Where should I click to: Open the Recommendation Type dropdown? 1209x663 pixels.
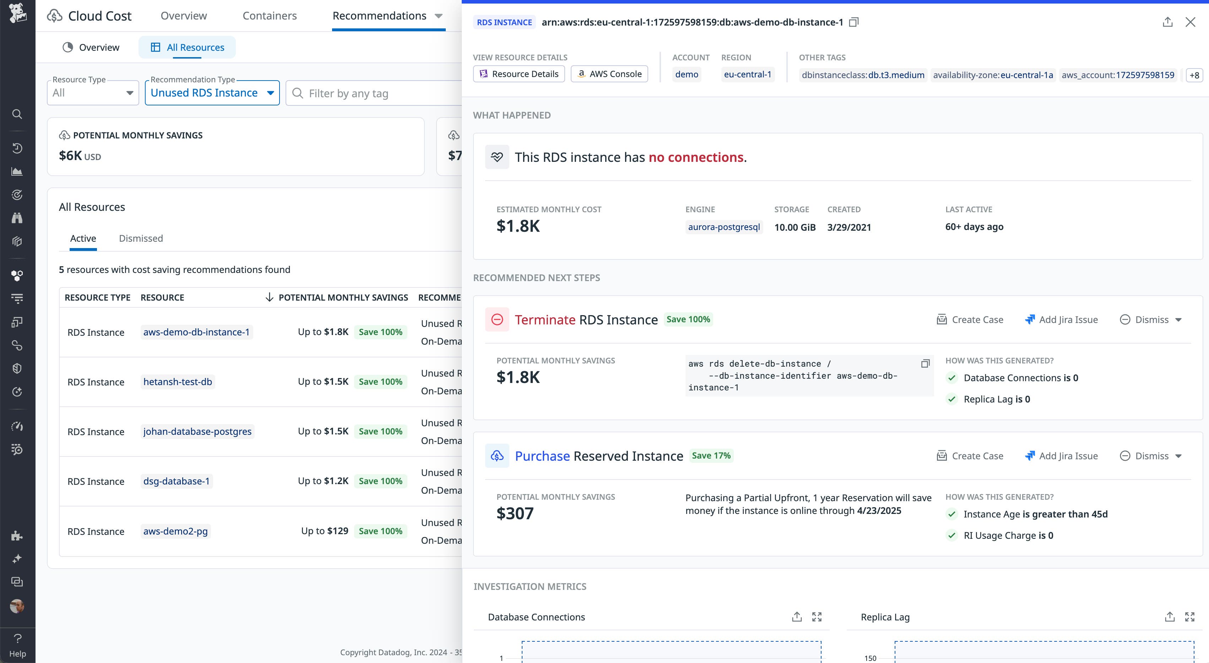click(x=212, y=92)
